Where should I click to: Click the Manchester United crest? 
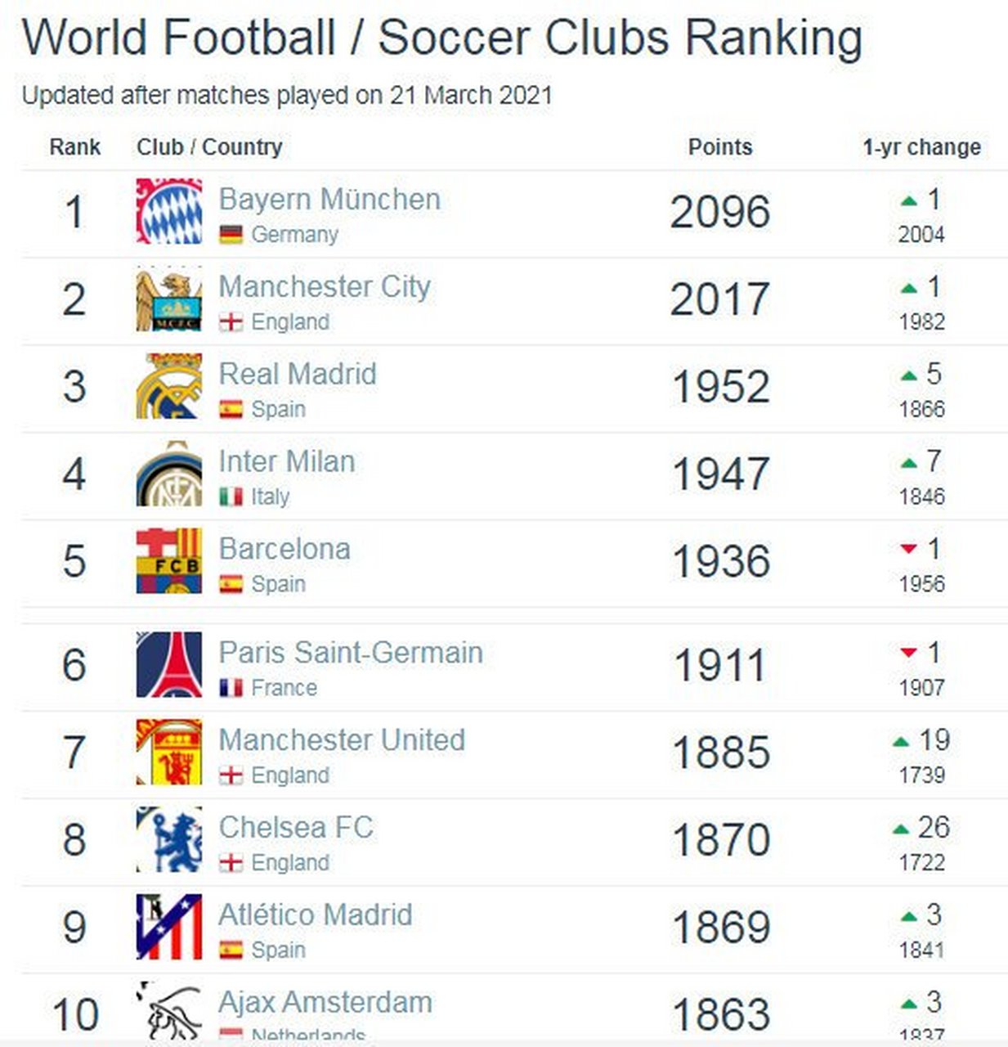[169, 752]
